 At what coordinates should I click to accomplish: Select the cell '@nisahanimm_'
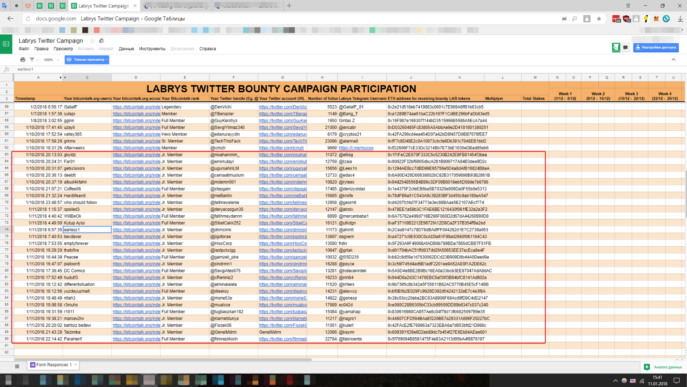[234, 155]
